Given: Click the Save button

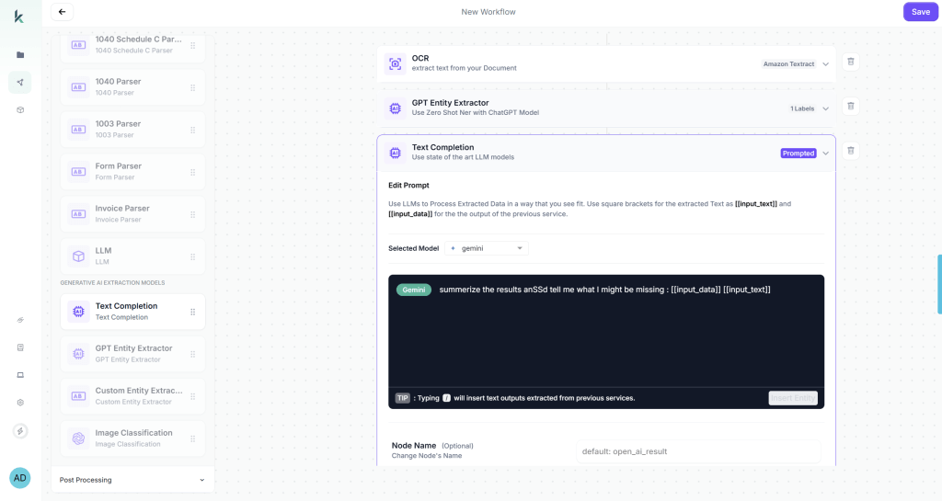Looking at the screenshot, I should pyautogui.click(x=920, y=12).
